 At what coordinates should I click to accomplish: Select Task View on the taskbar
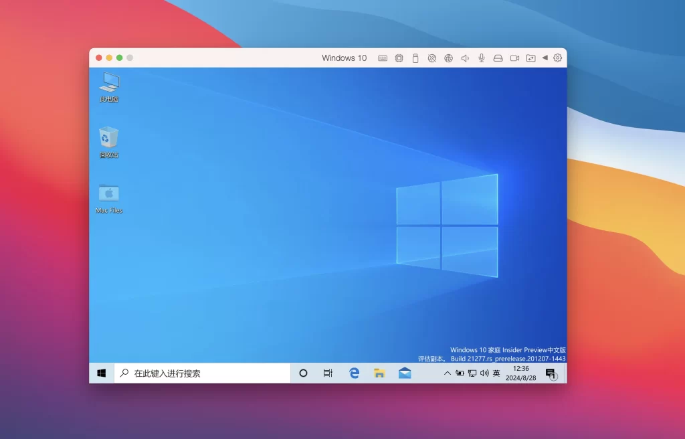click(x=327, y=373)
